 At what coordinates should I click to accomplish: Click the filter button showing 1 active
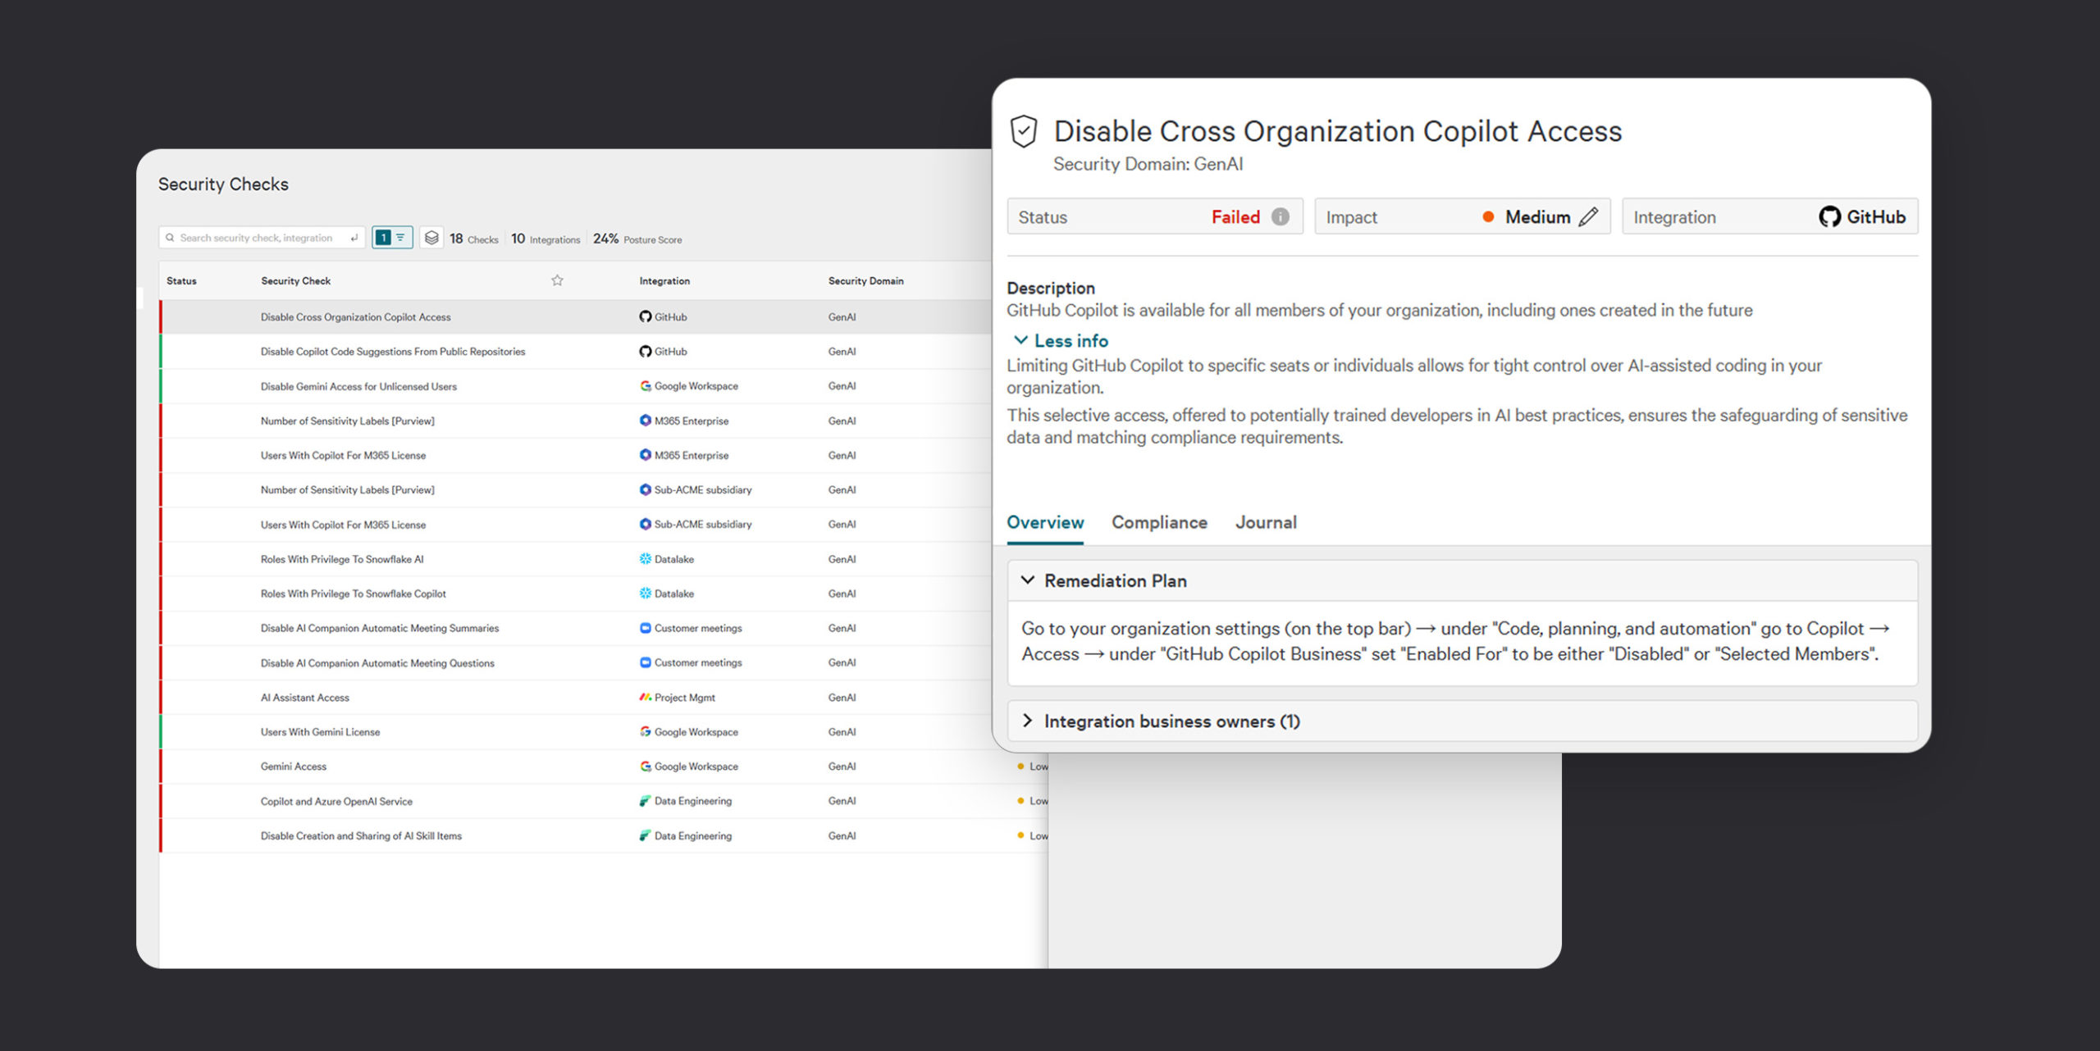[391, 238]
